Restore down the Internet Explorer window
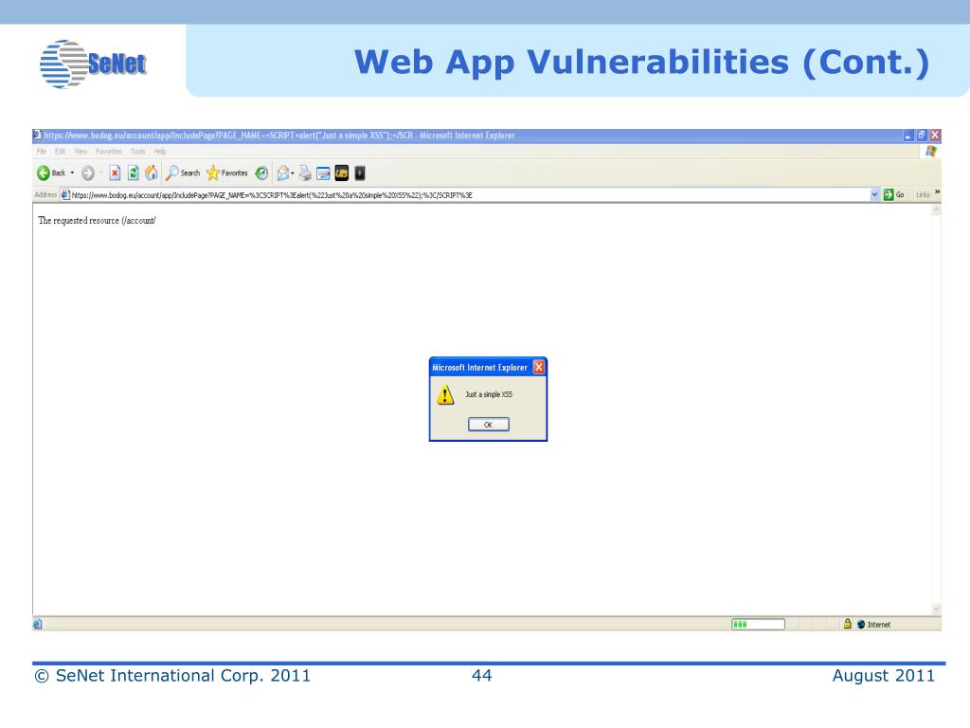 point(922,135)
